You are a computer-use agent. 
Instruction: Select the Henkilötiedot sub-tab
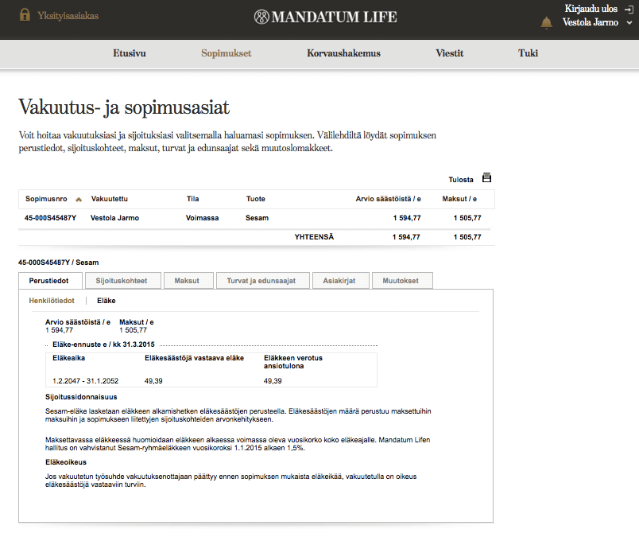tap(52, 301)
